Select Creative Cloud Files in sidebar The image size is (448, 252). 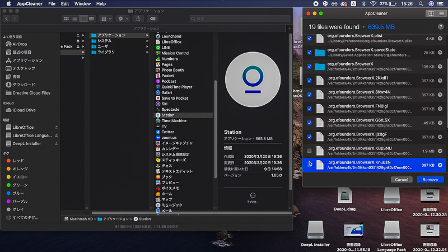coord(31,93)
